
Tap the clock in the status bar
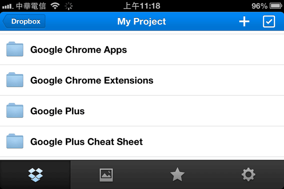(x=142, y=6)
